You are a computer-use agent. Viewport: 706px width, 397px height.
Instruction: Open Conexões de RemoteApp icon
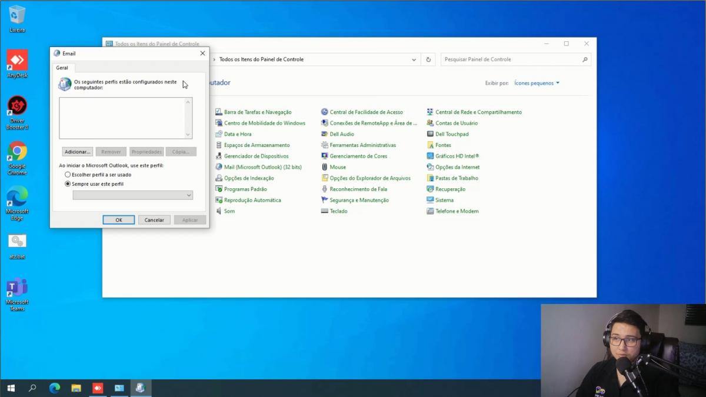[x=325, y=123]
